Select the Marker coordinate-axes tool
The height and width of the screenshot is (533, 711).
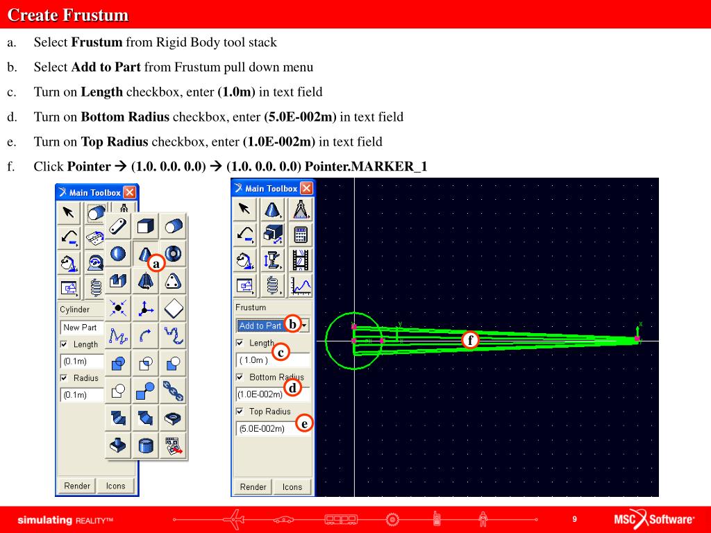pos(145,308)
